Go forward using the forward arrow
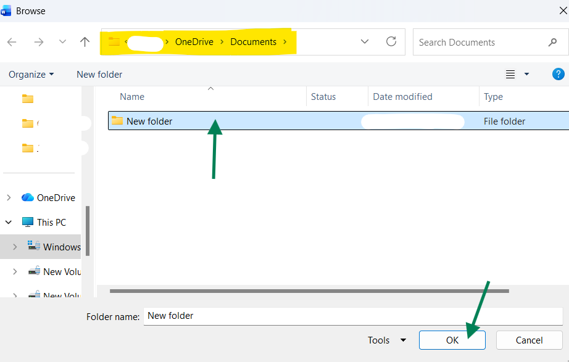The image size is (569, 362). pyautogui.click(x=38, y=42)
